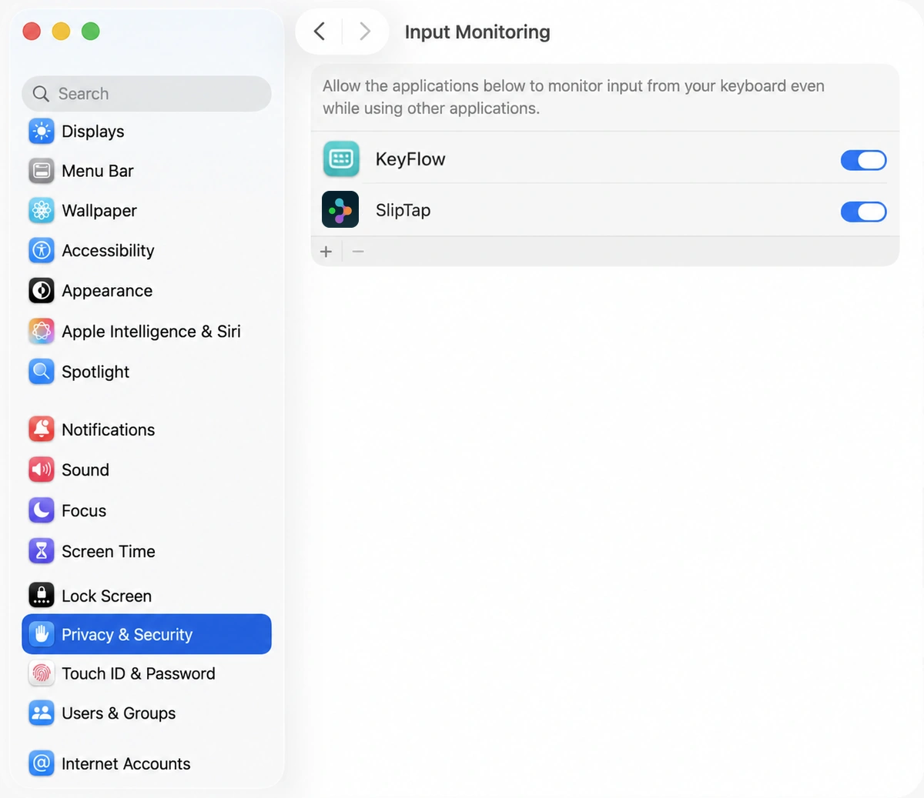Select the Focus label

[x=84, y=511]
